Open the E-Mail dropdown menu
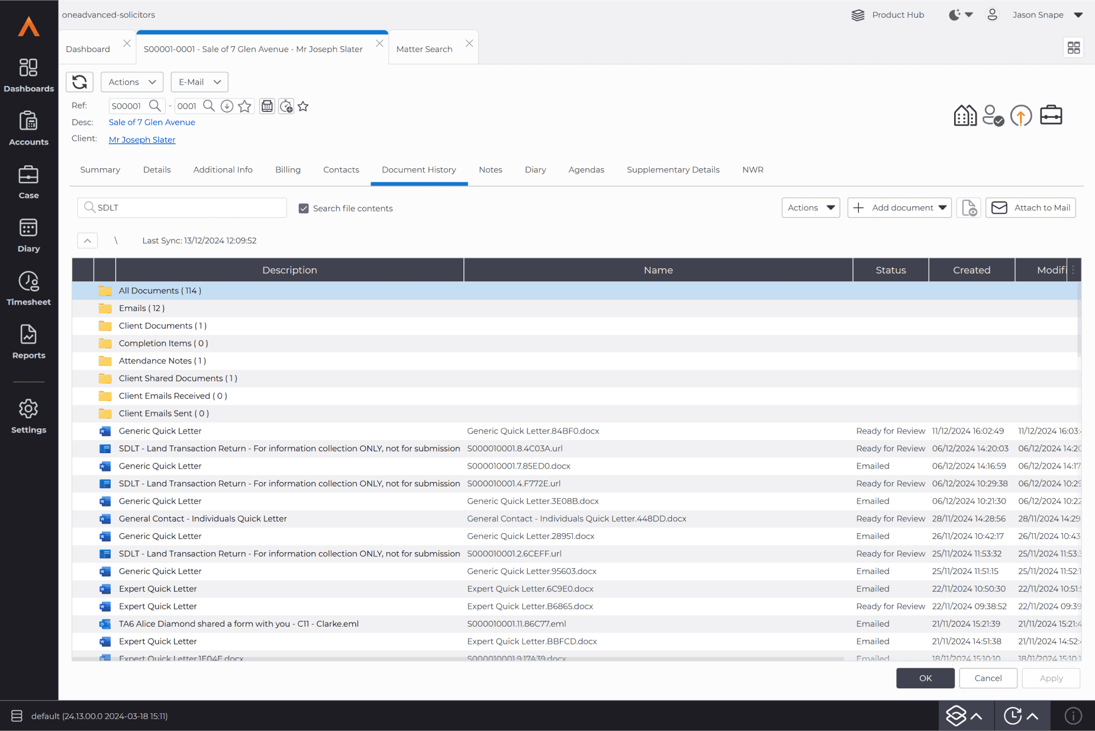The image size is (1095, 731). [199, 82]
